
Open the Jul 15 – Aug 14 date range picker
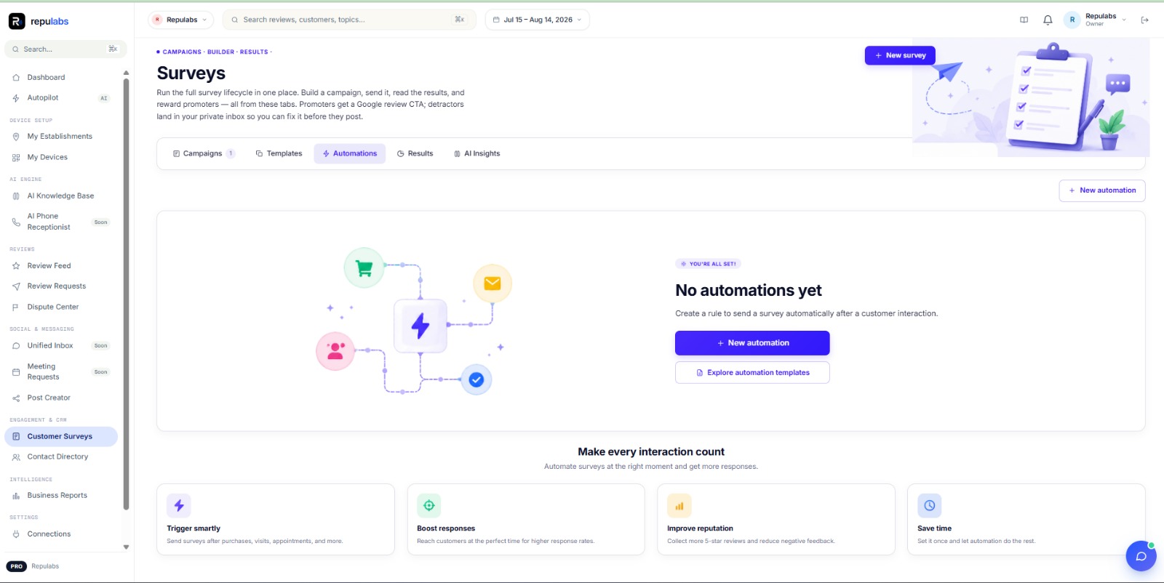(x=537, y=20)
